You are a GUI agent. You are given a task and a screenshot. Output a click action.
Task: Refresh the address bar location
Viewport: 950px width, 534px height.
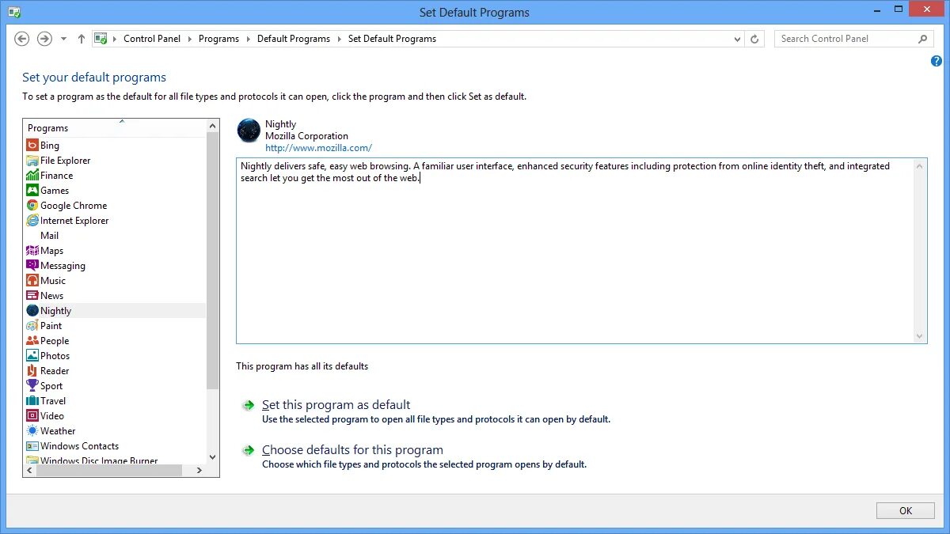click(x=755, y=39)
